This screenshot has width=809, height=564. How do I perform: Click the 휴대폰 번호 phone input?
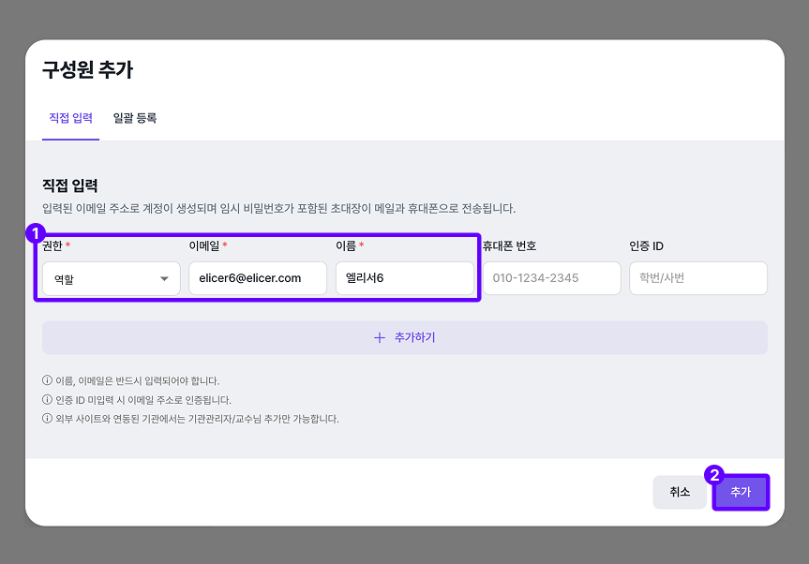point(551,277)
